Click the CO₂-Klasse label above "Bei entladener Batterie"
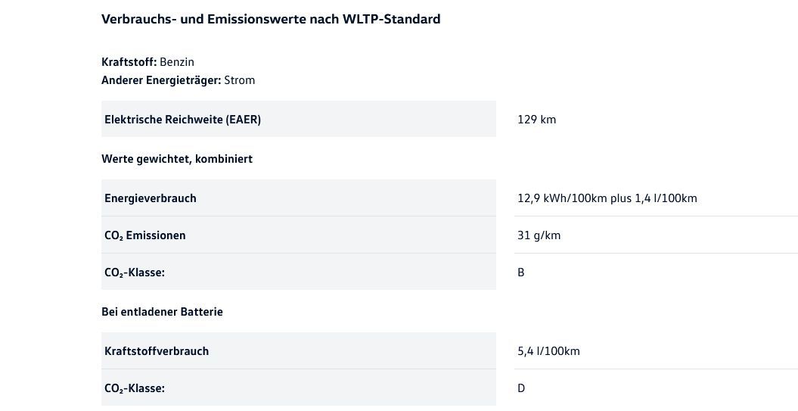The height and width of the screenshot is (411, 798). [x=135, y=272]
